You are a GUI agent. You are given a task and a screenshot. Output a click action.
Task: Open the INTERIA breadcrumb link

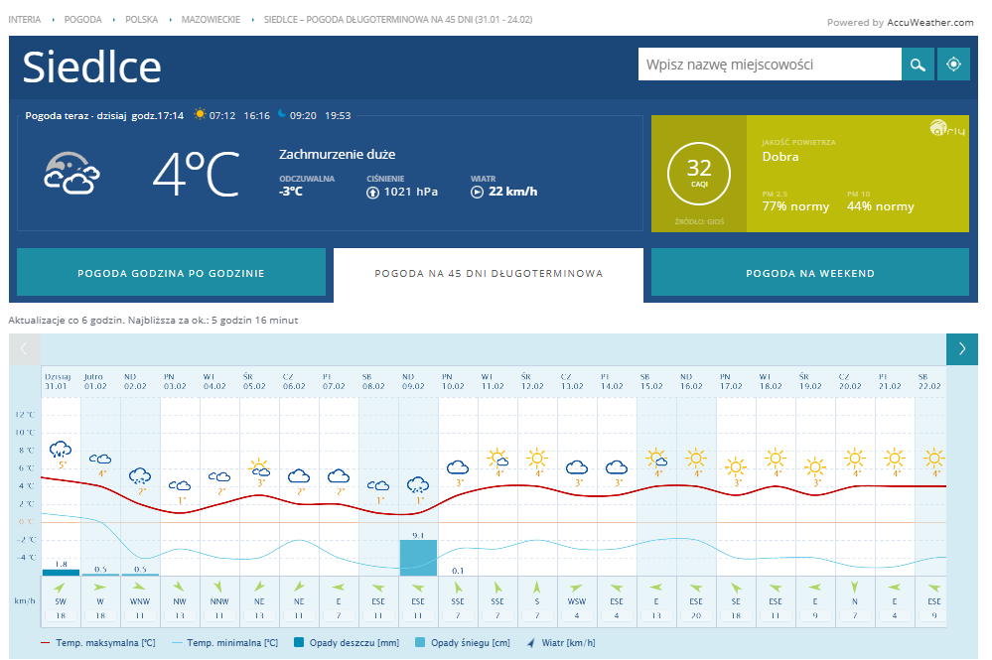tap(25, 20)
